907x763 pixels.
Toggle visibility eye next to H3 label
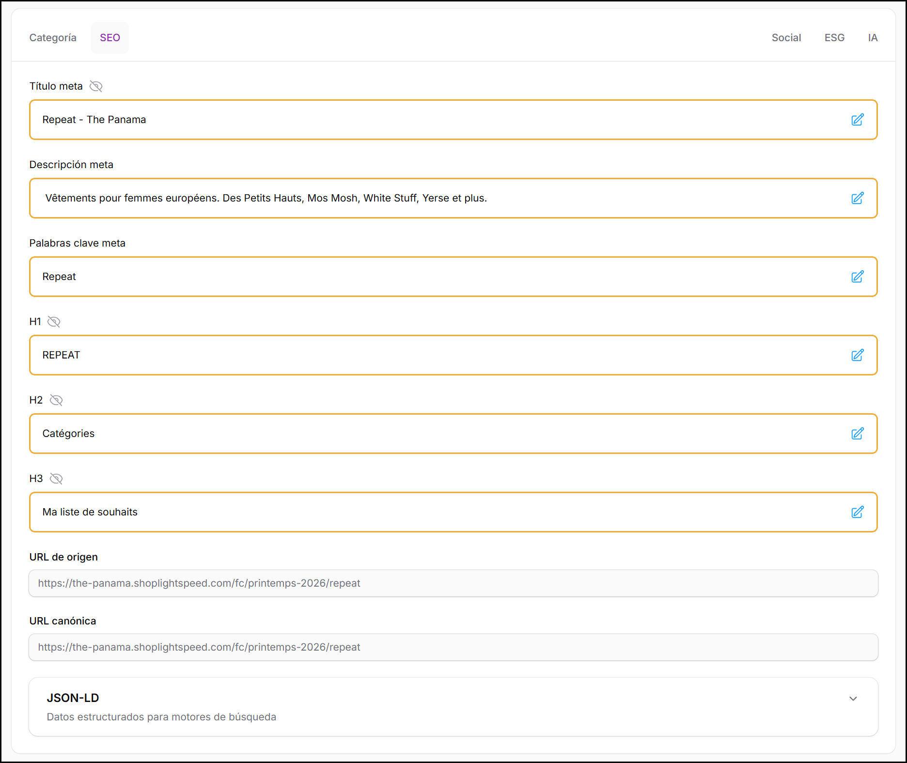[56, 479]
